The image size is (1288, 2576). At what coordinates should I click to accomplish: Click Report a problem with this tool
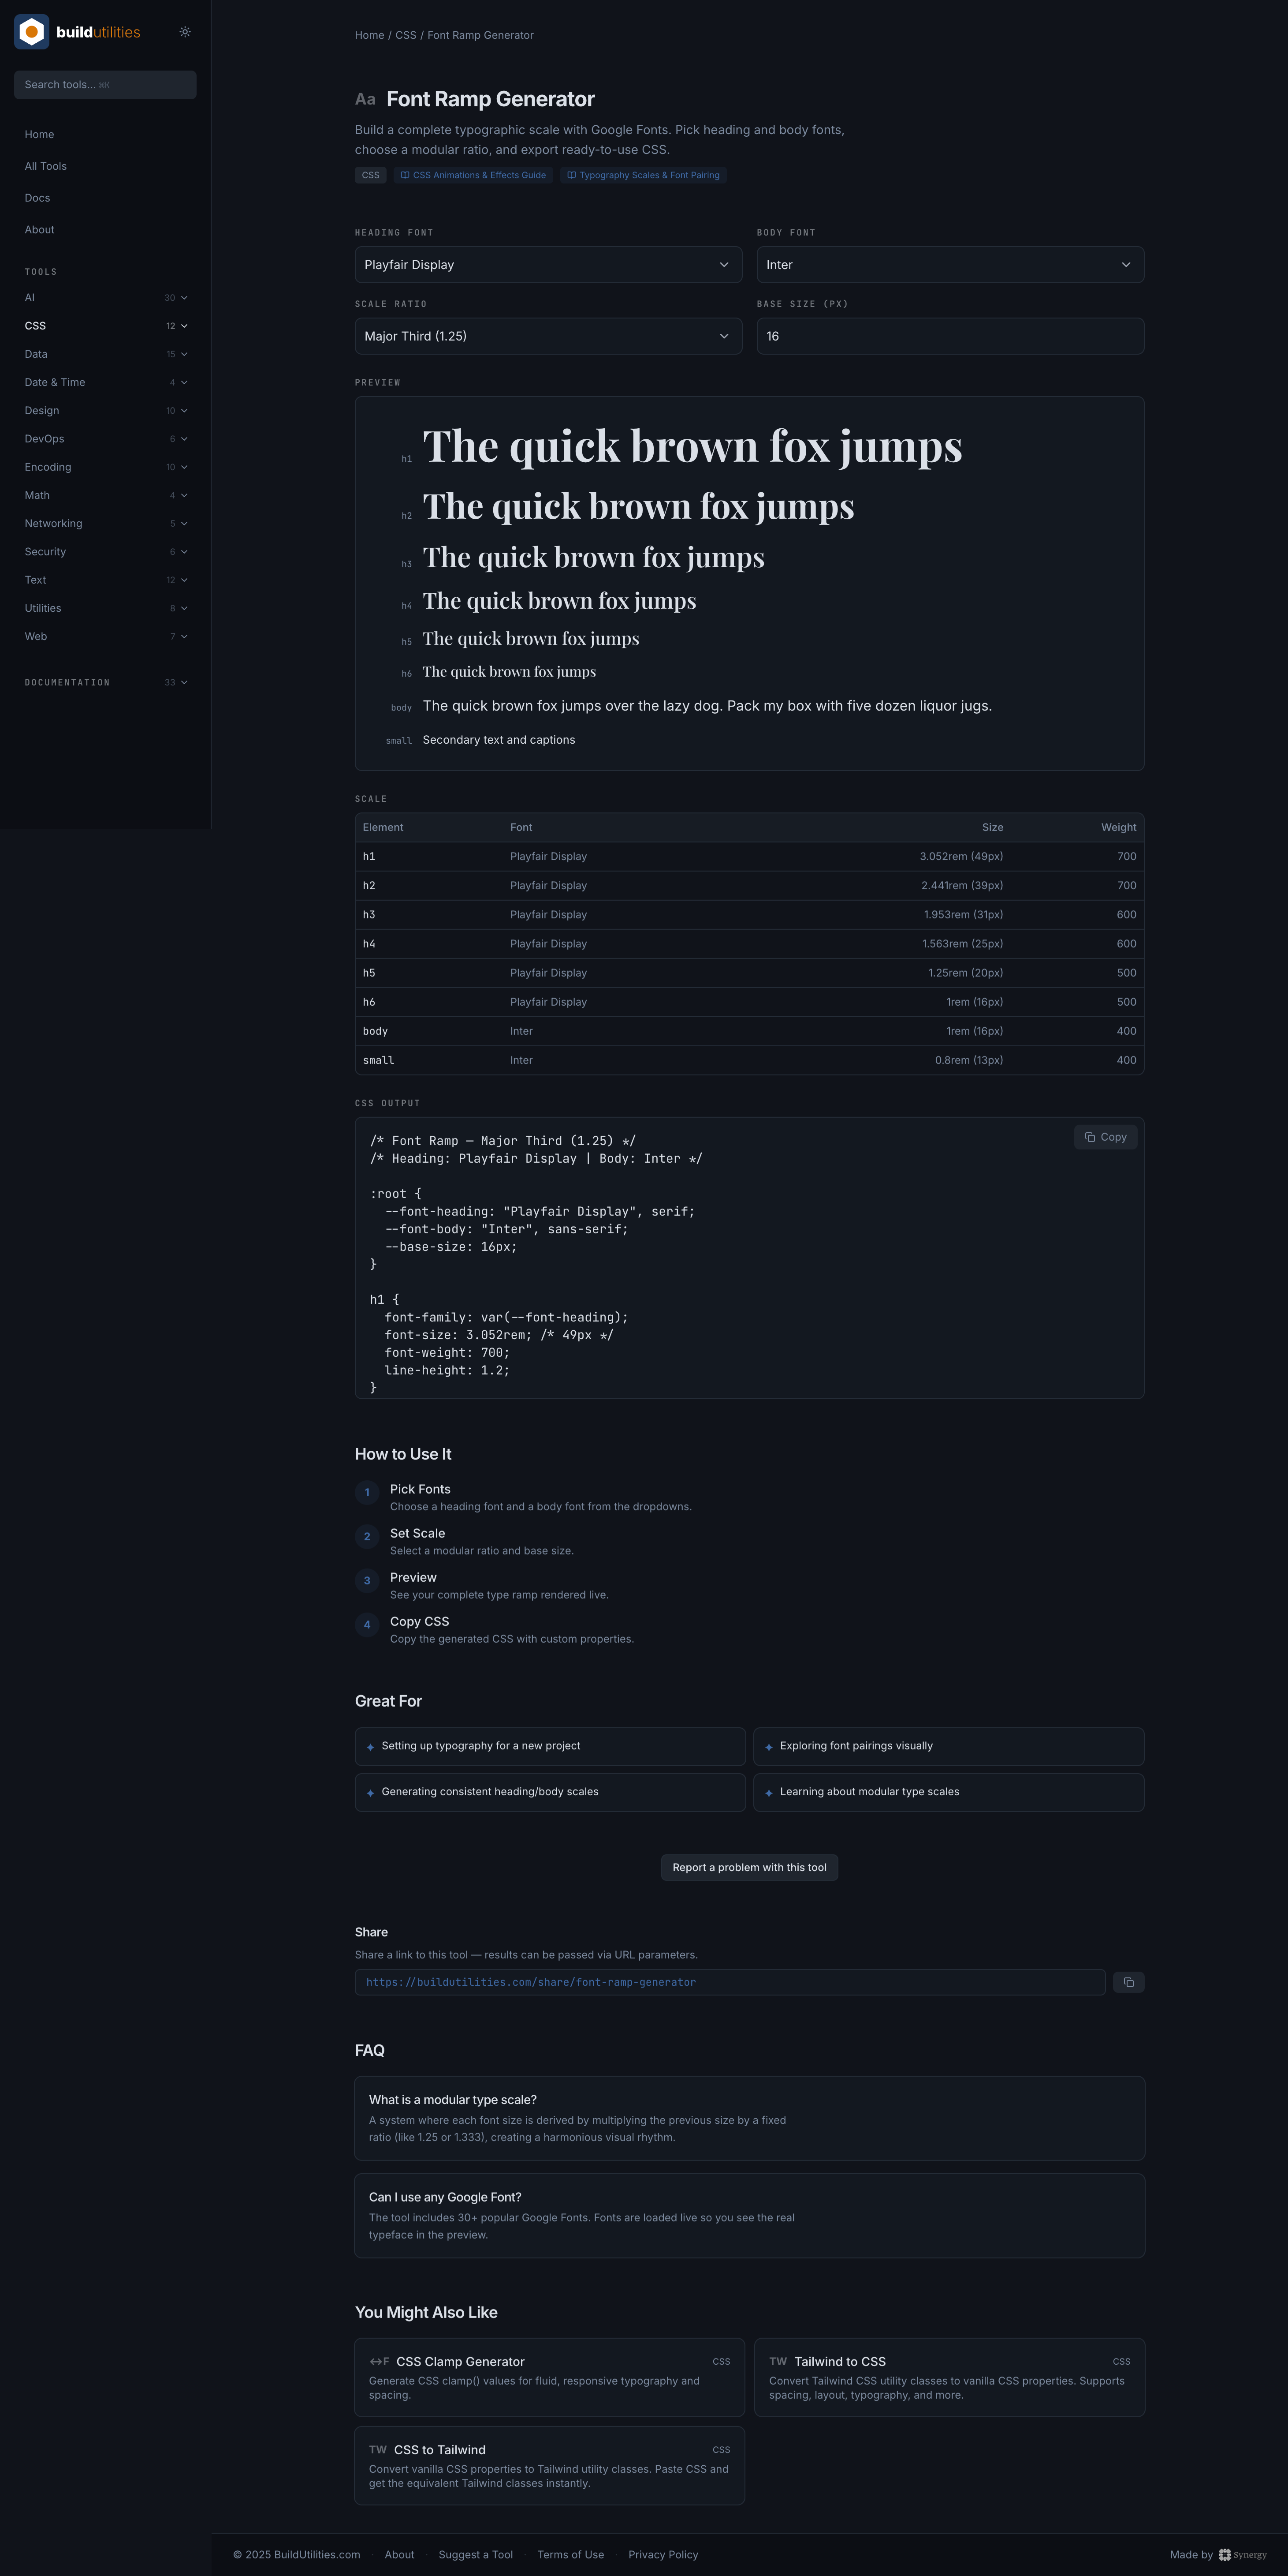[748, 1867]
